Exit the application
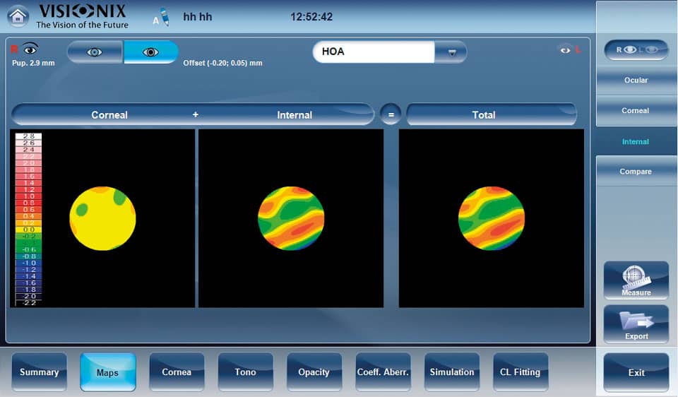Screen dimensions: 678x397 coord(636,372)
